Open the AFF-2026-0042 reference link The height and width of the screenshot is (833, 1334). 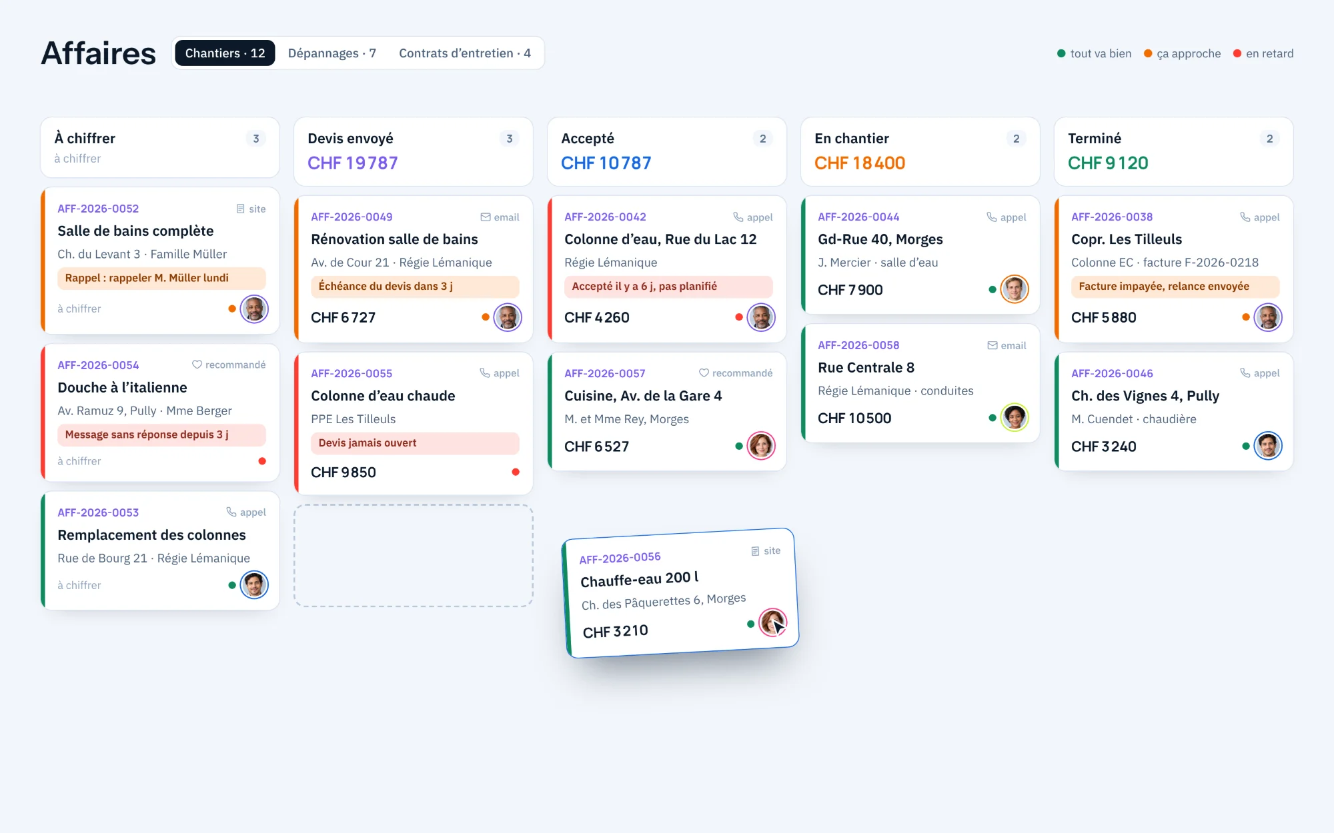click(605, 217)
